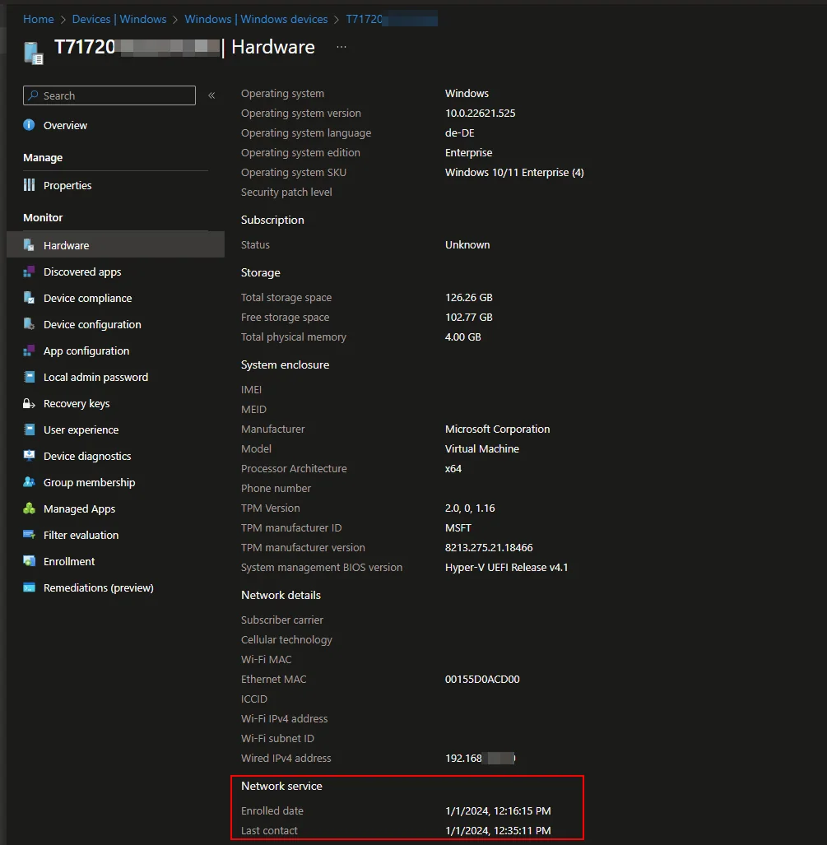Click the device icon beside the page title

(x=34, y=53)
